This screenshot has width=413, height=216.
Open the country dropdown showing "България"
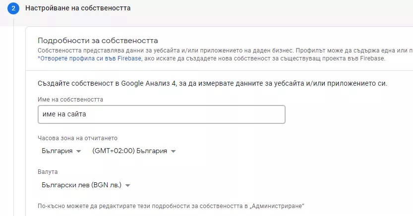[x=61, y=151]
